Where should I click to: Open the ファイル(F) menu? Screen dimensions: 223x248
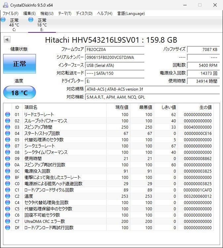point(11,14)
